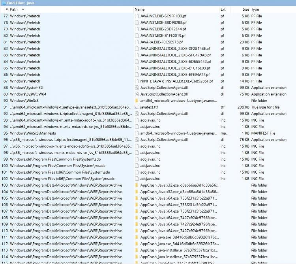Viewport: 296px width, 264px height.
Task: Click MANIFEST File type cell
Action: click(263, 133)
